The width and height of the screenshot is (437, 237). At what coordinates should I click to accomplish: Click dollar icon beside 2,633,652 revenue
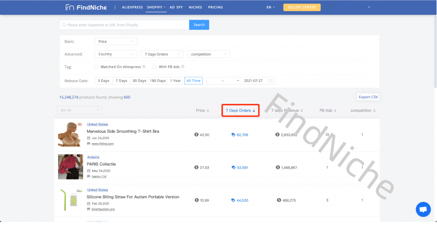click(x=277, y=135)
